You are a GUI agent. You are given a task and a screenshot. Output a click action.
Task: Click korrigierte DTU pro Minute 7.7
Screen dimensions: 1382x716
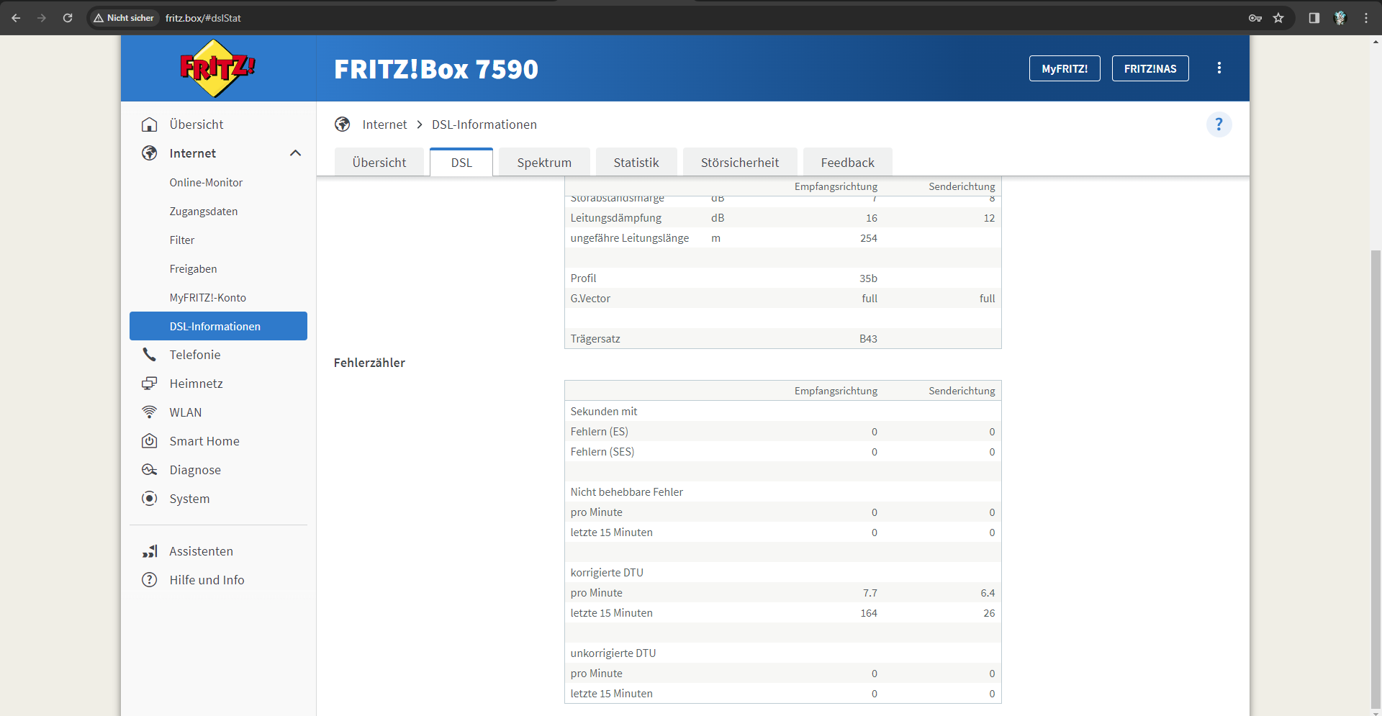(870, 593)
